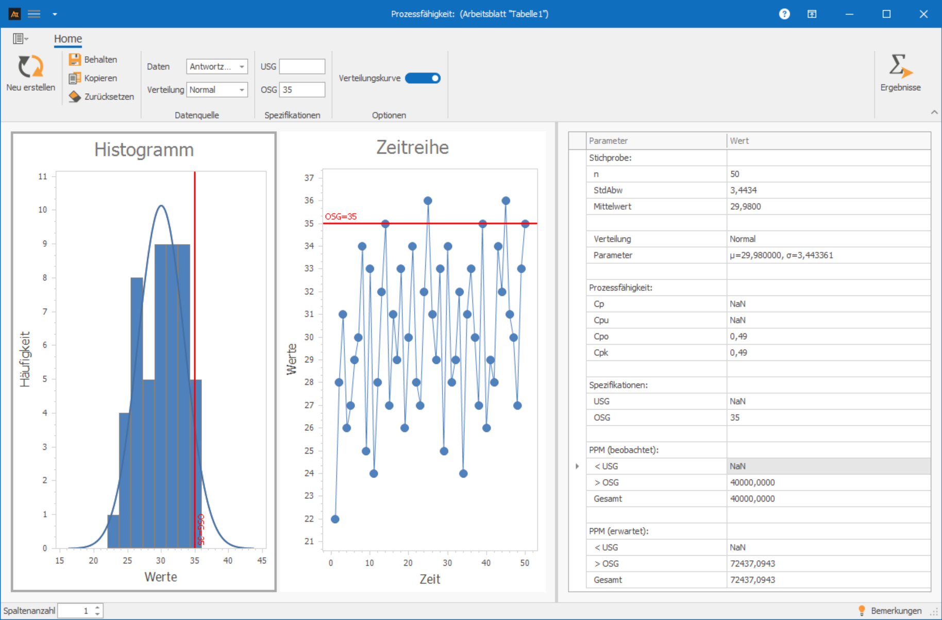
Task: Click the Zurücksetzen eraser icon
Action: [x=75, y=97]
